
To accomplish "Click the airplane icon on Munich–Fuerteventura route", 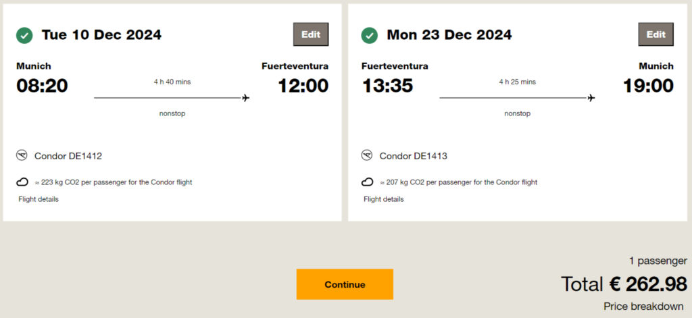I will [x=245, y=99].
